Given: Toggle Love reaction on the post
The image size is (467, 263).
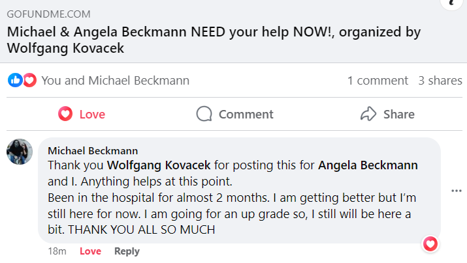Looking at the screenshot, I should point(82,114).
